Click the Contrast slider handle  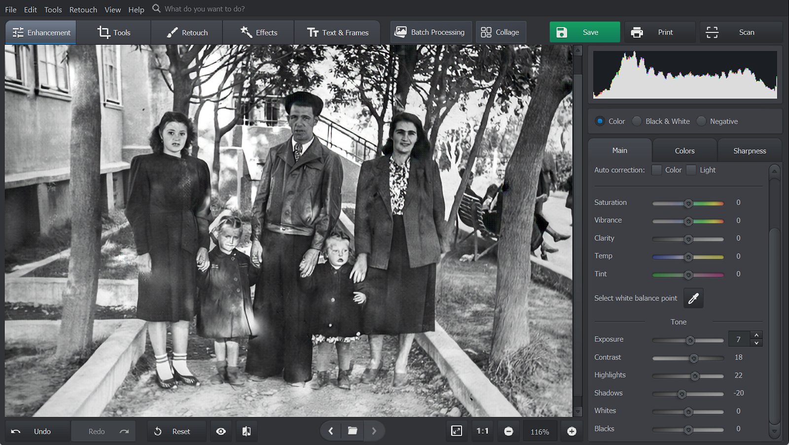(694, 358)
